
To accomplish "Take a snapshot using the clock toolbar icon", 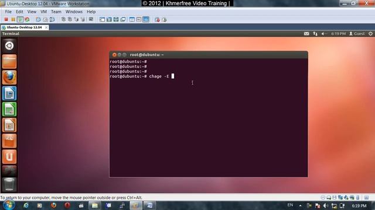I will tap(38, 19).
